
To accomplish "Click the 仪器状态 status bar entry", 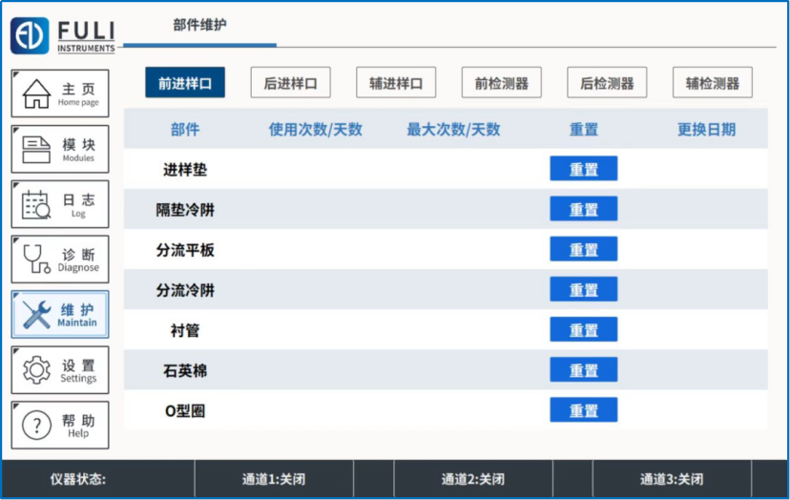I will click(x=78, y=479).
